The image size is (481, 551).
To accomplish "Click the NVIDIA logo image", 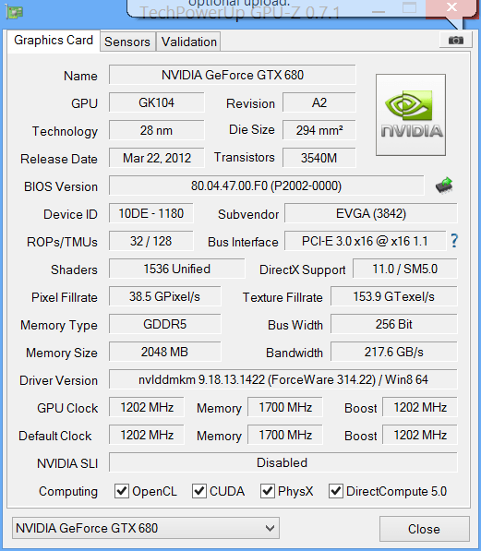I will (x=411, y=114).
